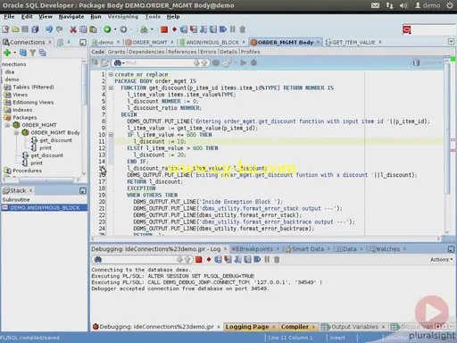
Task: Open the File menu
Action: click(x=9, y=17)
